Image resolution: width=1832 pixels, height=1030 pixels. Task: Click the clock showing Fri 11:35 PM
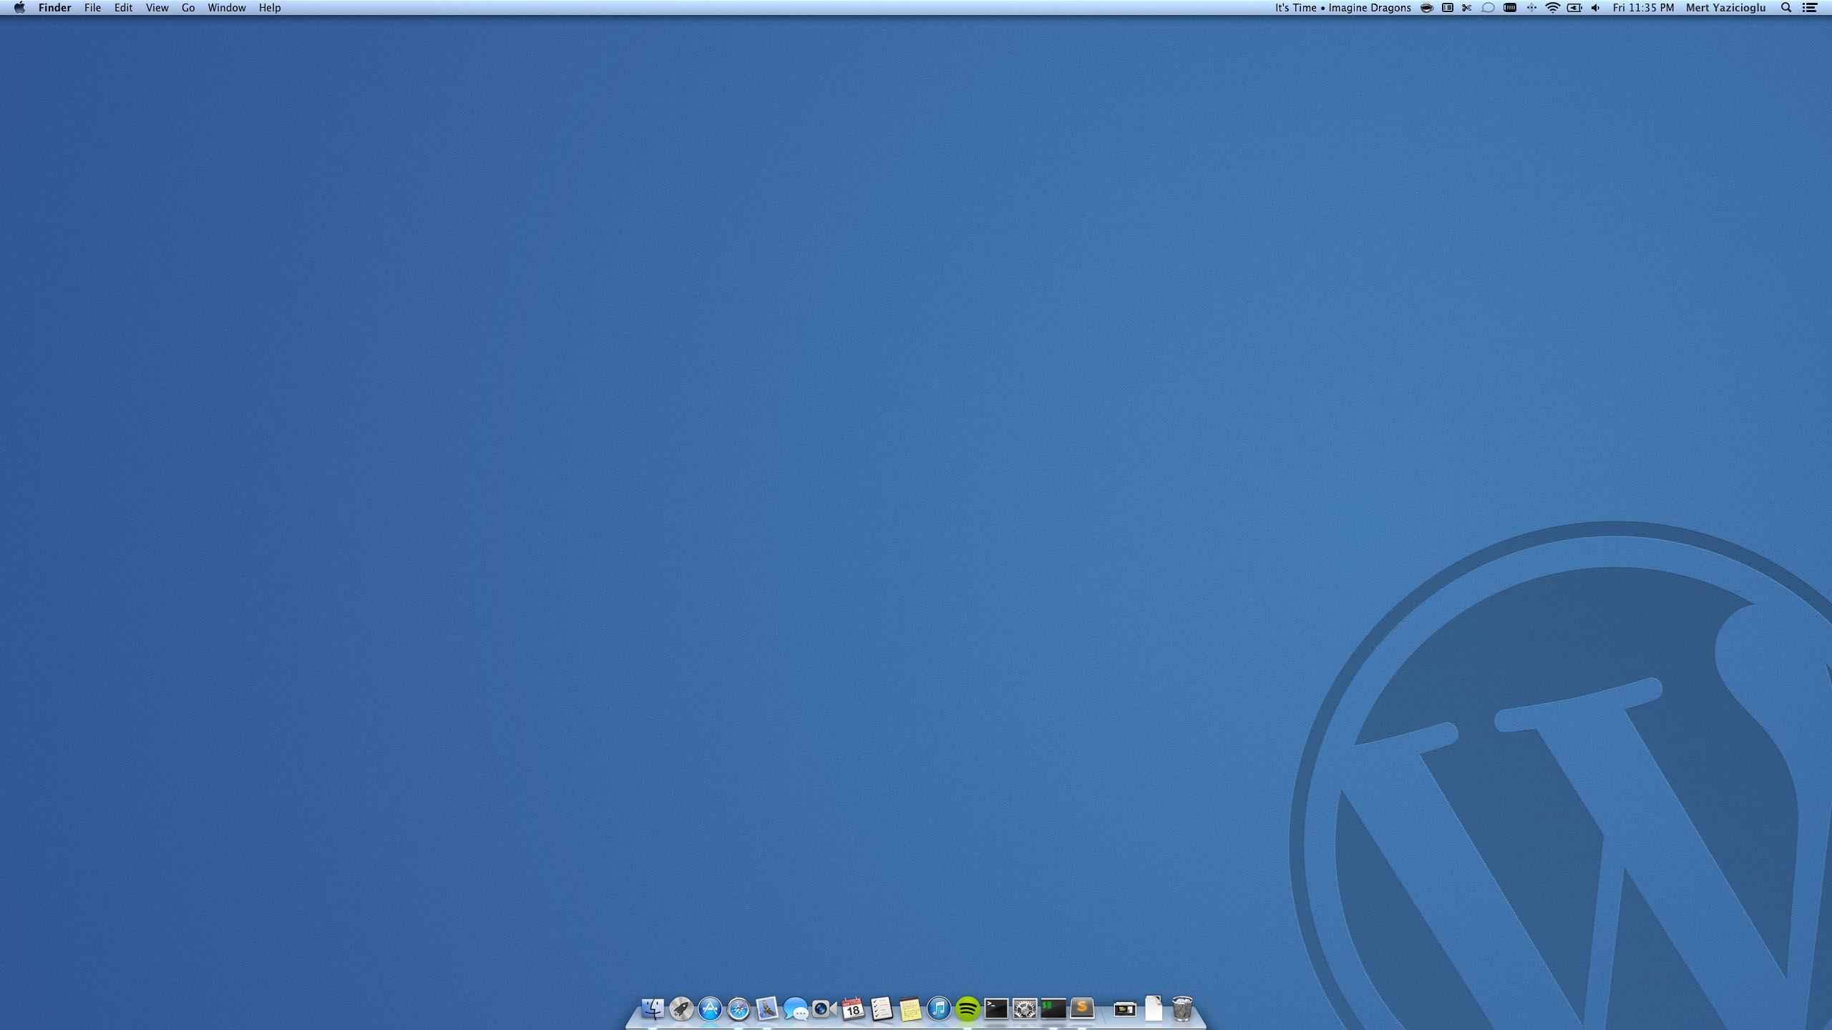click(1643, 8)
